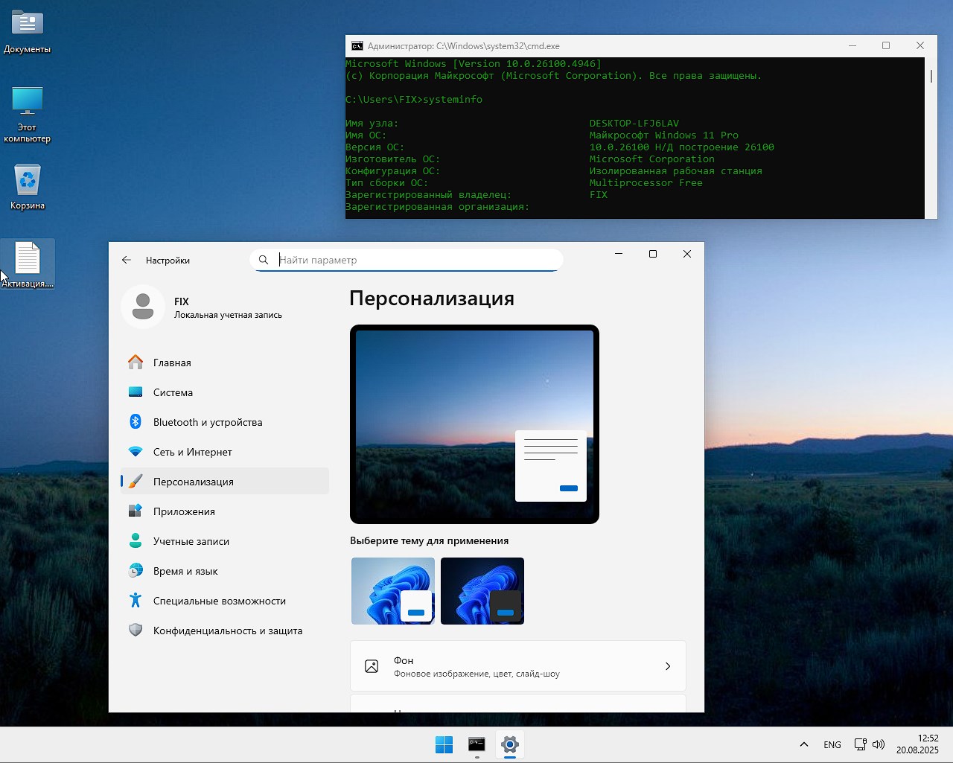The height and width of the screenshot is (763, 953).
Task: Switch to cmd via taskbar icon
Action: point(476,744)
